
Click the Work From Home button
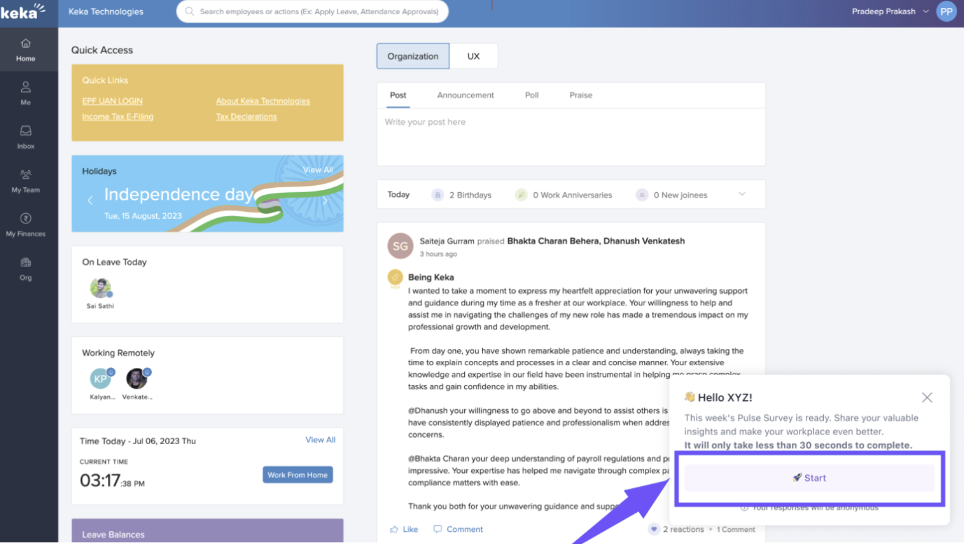click(x=297, y=475)
